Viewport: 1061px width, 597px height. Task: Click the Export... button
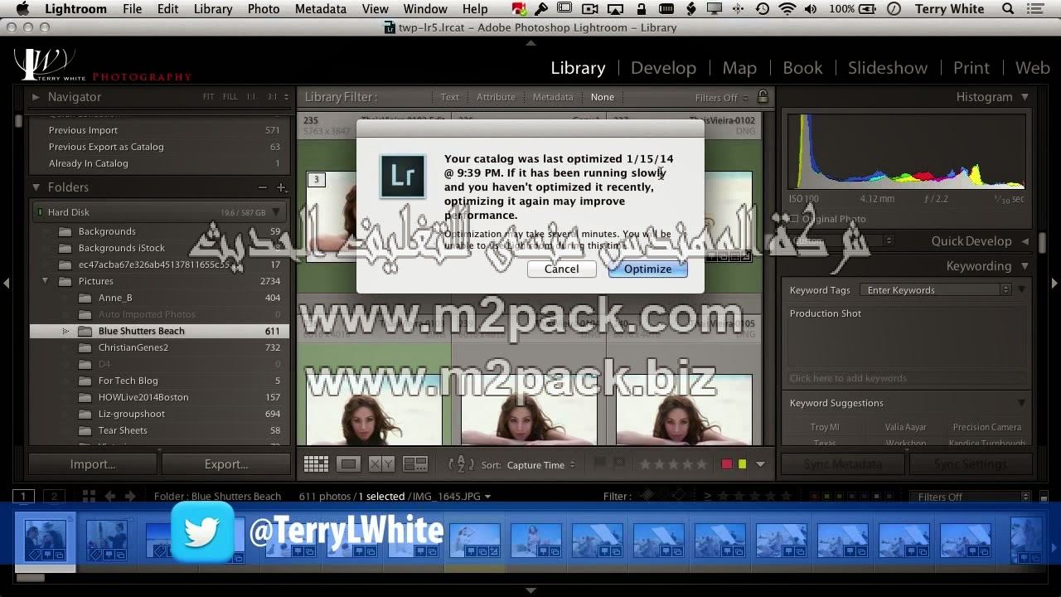click(x=226, y=464)
